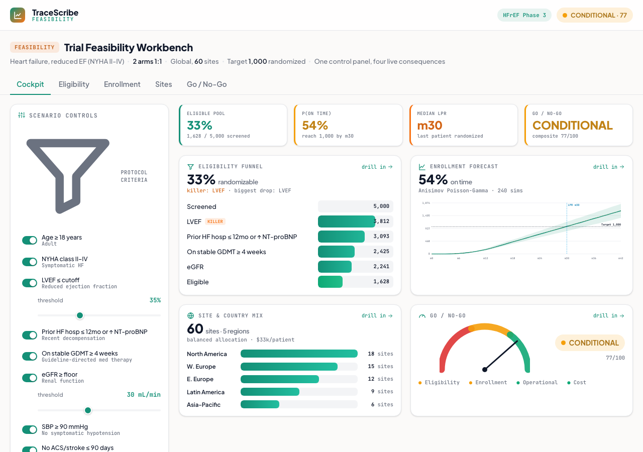
Task: Open the Cockpit tab
Action: pyautogui.click(x=30, y=84)
